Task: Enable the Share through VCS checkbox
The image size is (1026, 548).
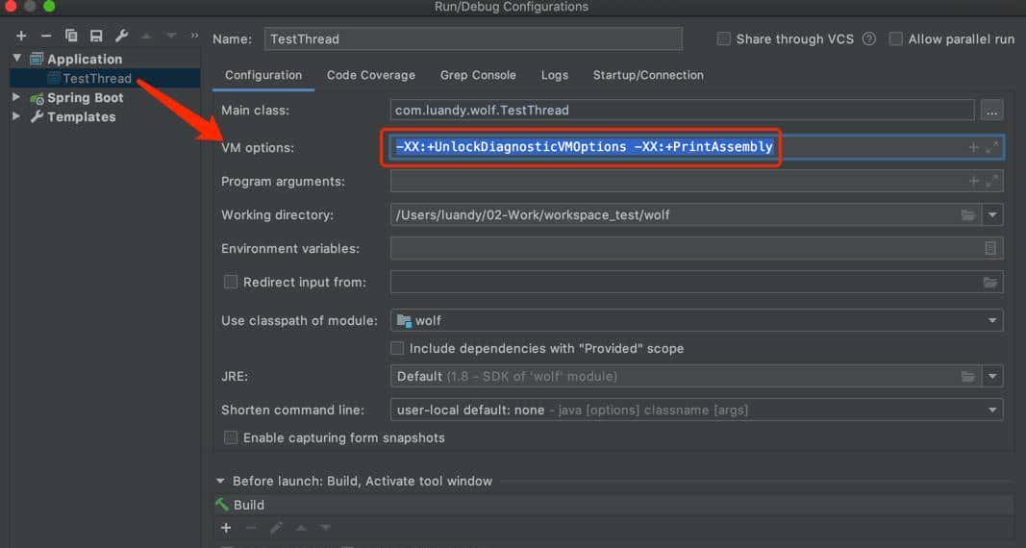Action: tap(724, 39)
